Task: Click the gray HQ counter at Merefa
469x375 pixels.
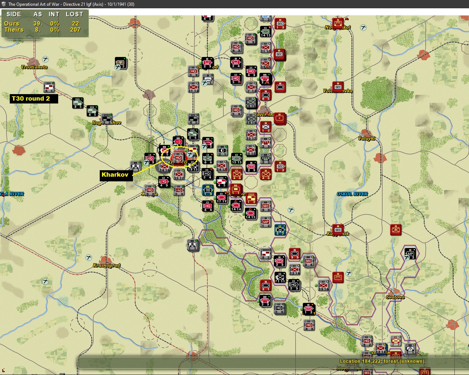Action: [150, 190]
